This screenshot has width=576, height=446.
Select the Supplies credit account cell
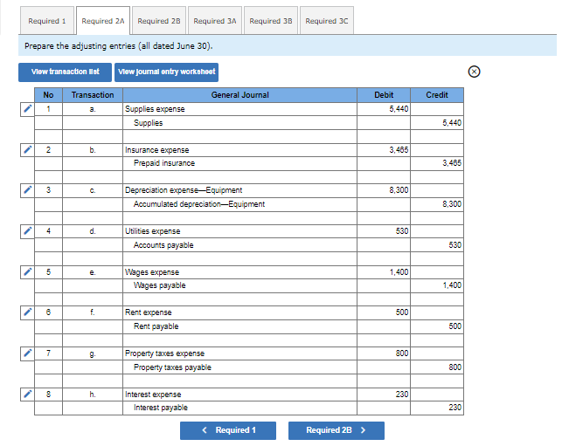pos(239,123)
